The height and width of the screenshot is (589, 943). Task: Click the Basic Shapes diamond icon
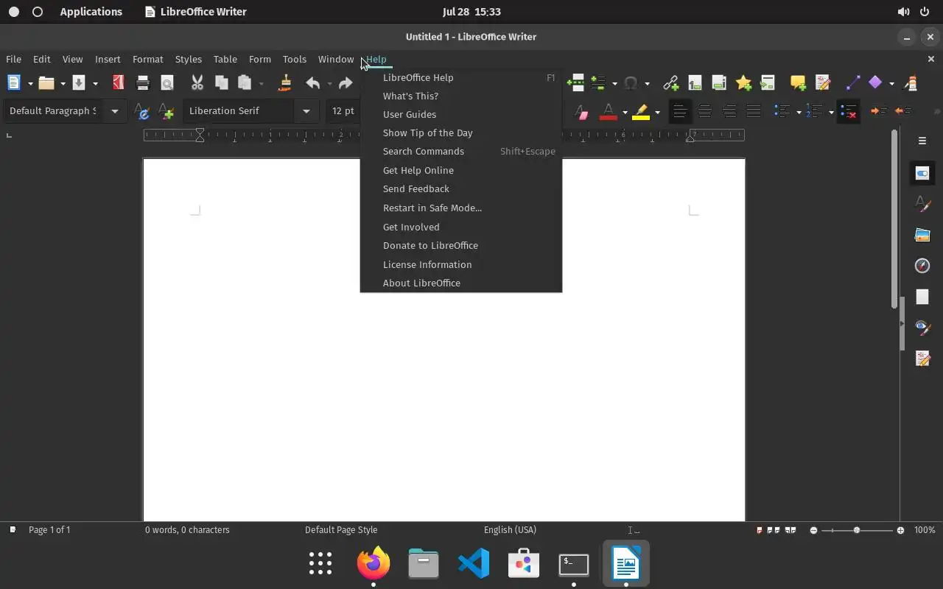tap(875, 83)
